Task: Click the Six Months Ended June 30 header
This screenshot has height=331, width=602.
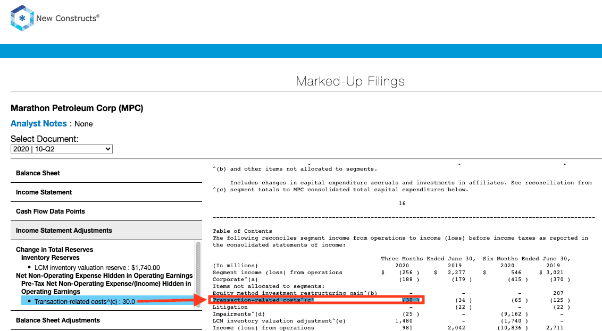Action: pos(526,259)
